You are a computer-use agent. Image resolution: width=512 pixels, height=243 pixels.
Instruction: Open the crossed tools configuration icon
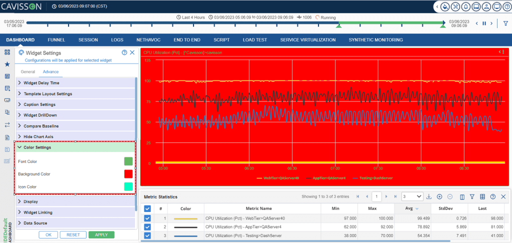tap(455, 6)
